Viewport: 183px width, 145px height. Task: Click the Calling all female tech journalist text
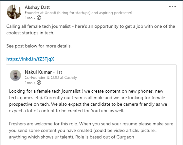coord(39,27)
